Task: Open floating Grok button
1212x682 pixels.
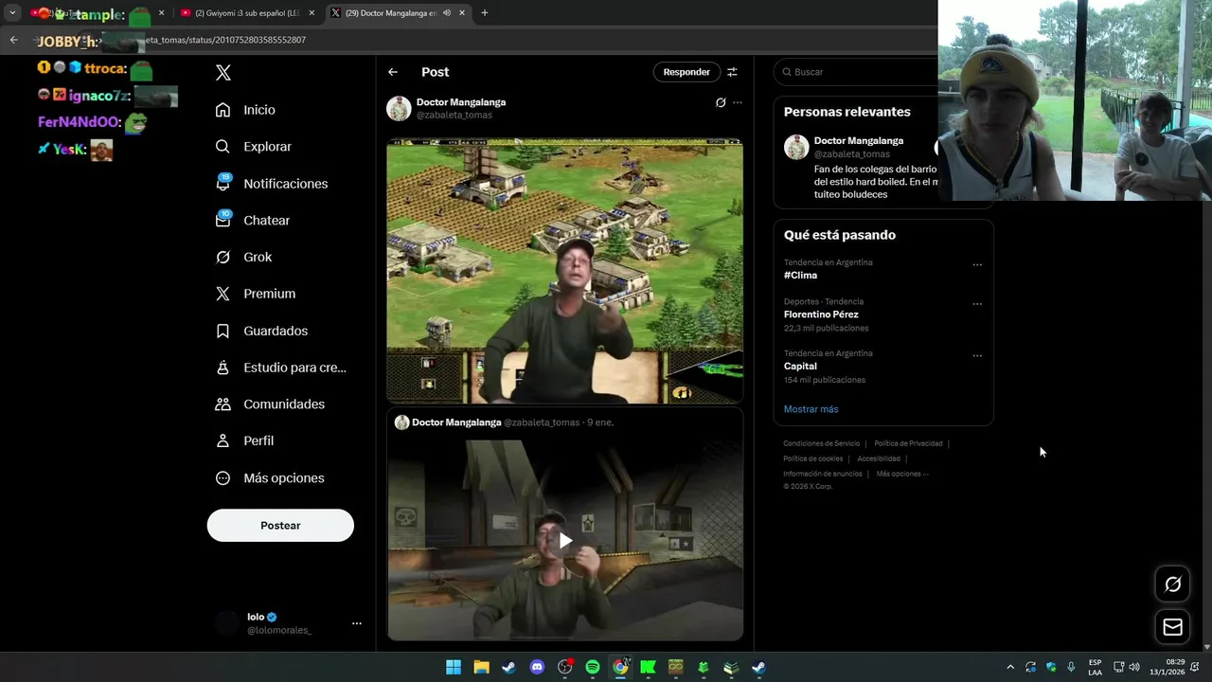Action: pos(1172,584)
